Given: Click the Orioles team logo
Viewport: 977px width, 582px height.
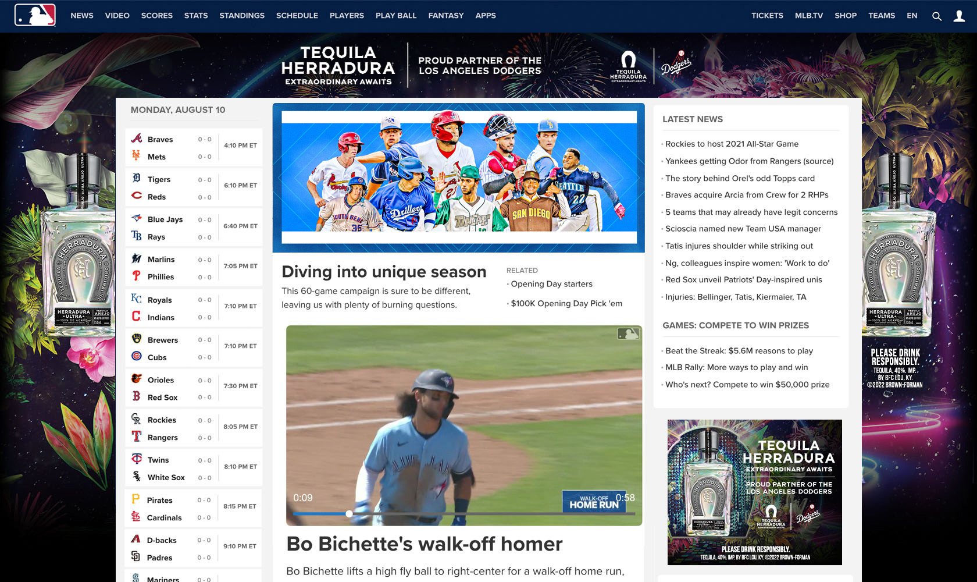Looking at the screenshot, I should (137, 379).
